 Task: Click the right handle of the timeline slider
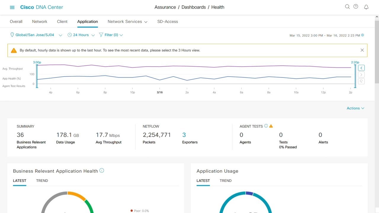[355, 75]
